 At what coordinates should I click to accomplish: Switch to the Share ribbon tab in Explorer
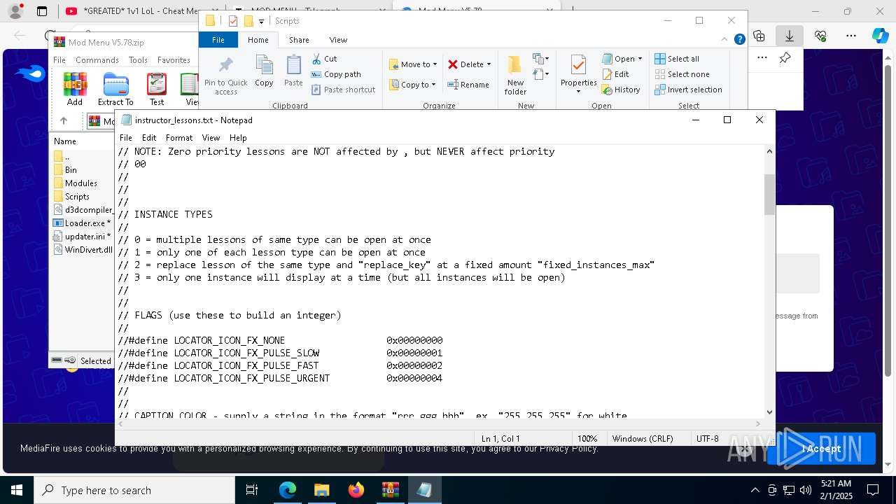[x=299, y=40]
